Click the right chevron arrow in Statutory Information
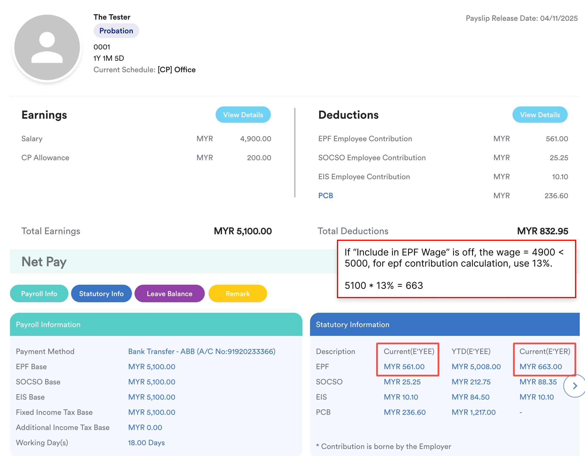 point(574,386)
